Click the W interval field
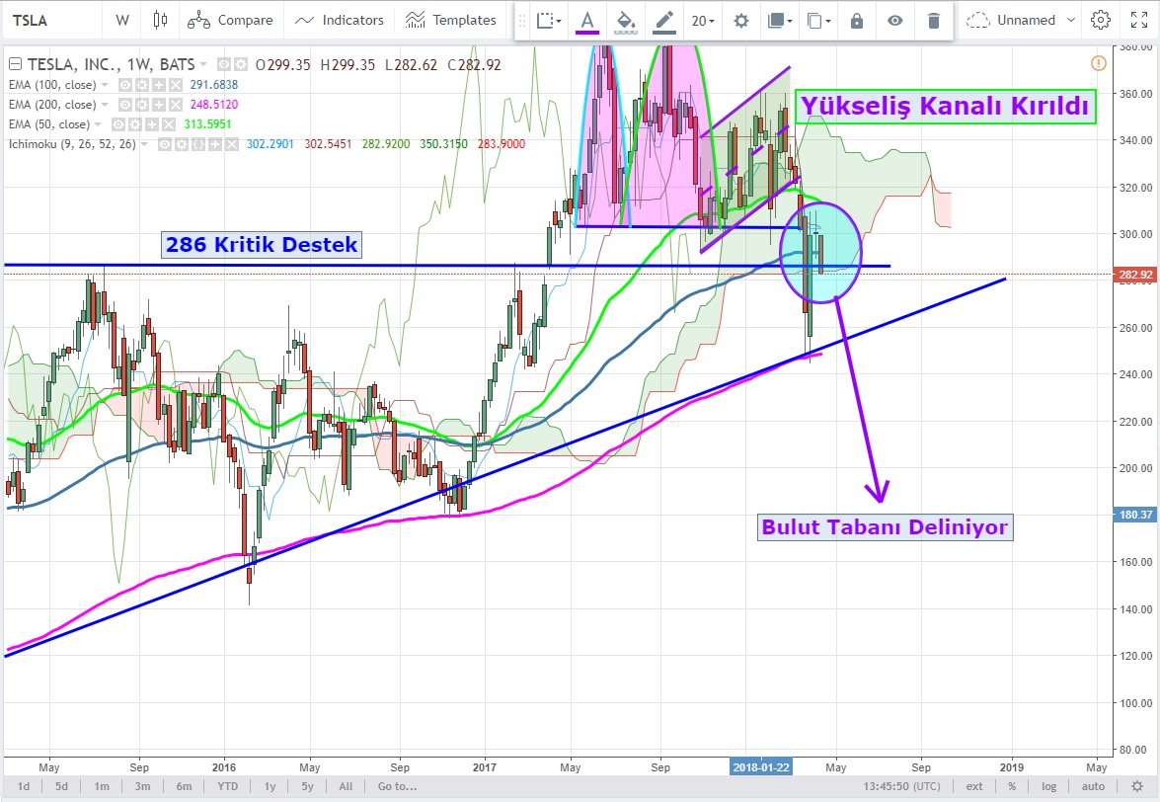 point(121,20)
